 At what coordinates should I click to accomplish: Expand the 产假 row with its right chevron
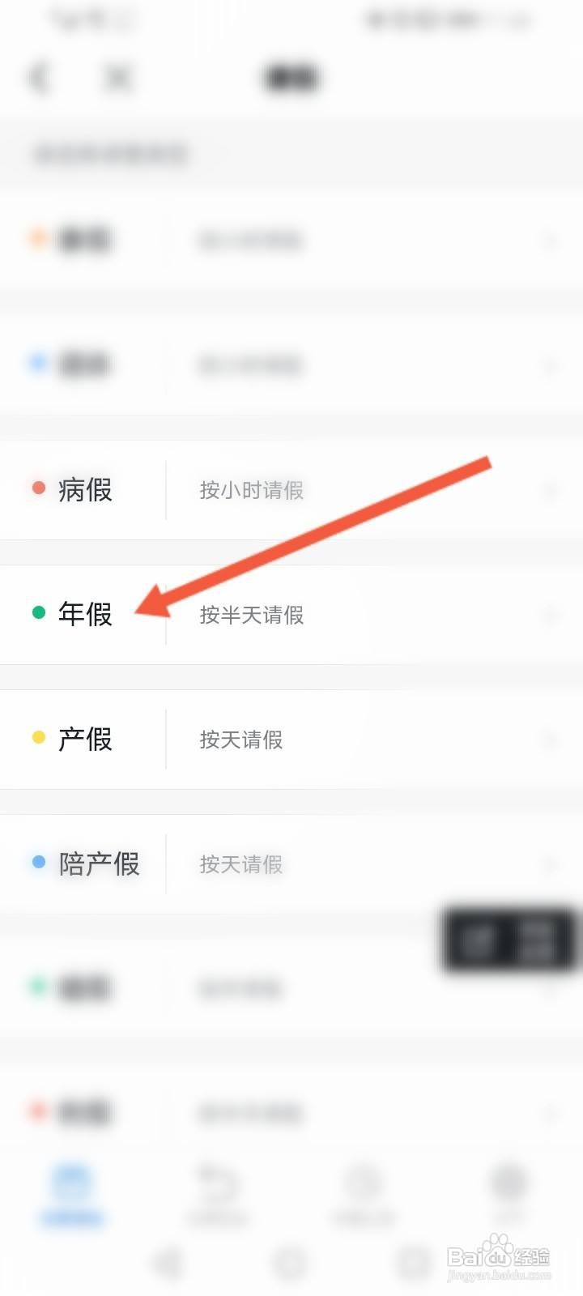[551, 740]
